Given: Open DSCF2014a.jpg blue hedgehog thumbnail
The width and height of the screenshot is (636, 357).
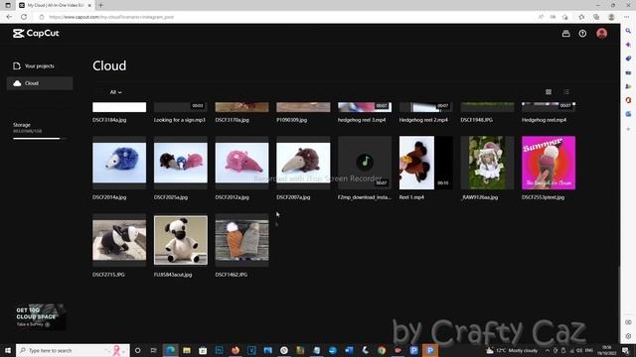Looking at the screenshot, I should 119,163.
